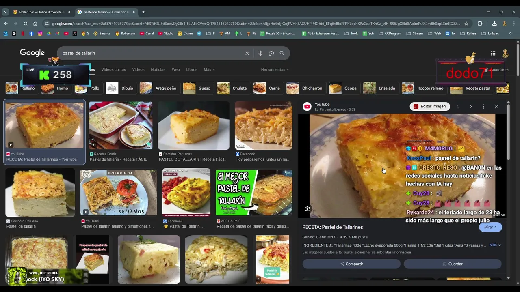Open three-dot options in preview panel
The width and height of the screenshot is (520, 292).
point(483,107)
